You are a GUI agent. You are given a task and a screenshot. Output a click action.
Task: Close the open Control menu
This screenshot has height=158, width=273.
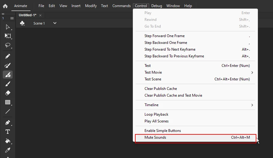[x=141, y=6]
